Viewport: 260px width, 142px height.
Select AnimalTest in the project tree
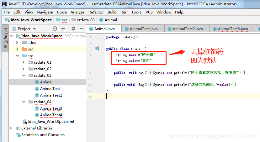(50, 89)
